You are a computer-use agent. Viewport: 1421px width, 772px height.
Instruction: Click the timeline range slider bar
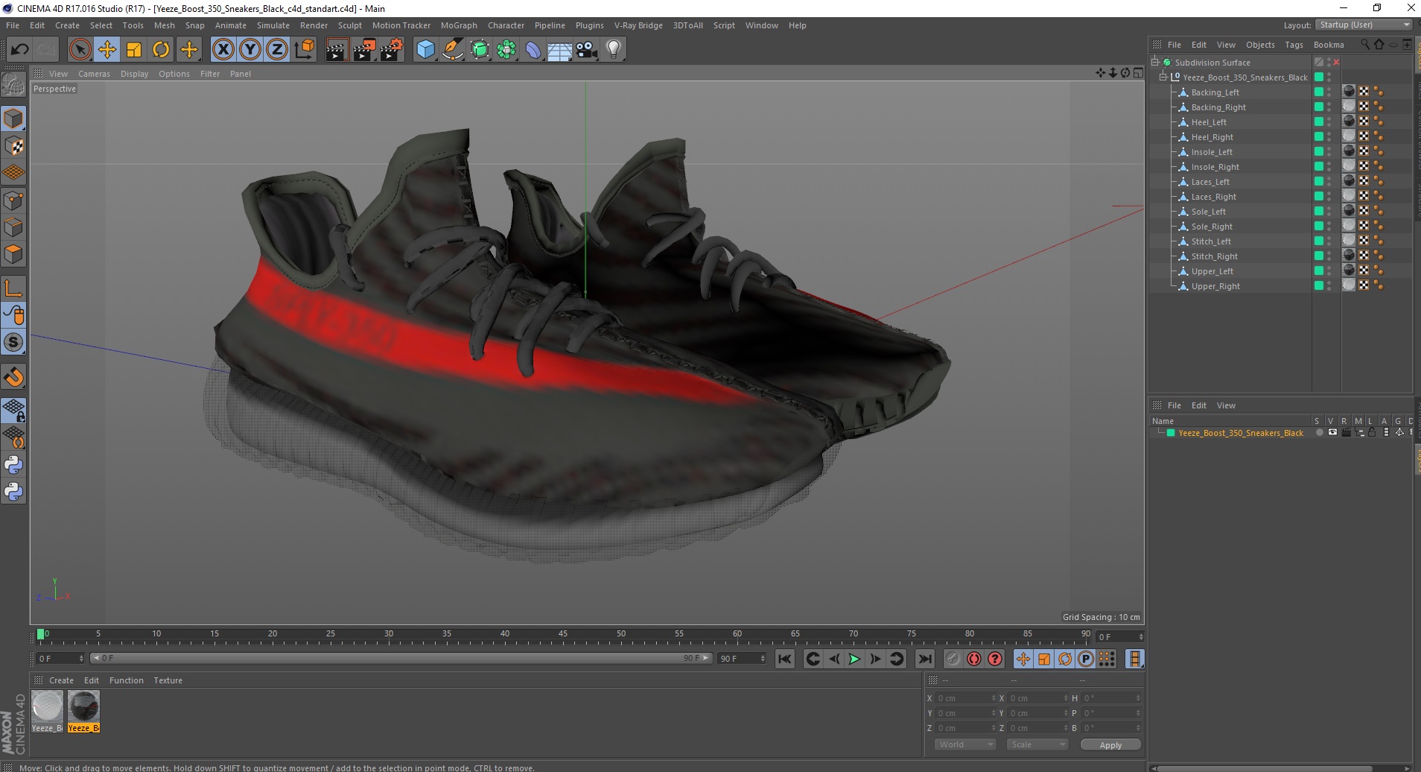click(x=401, y=658)
